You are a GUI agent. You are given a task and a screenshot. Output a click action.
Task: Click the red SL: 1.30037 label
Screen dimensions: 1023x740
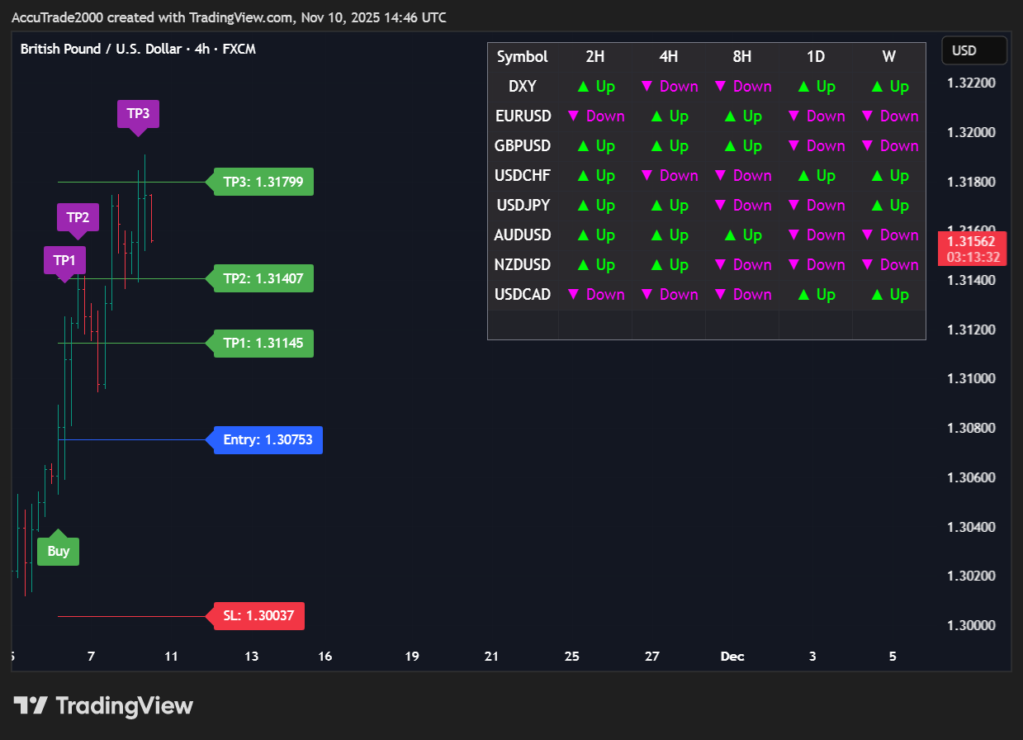click(258, 616)
